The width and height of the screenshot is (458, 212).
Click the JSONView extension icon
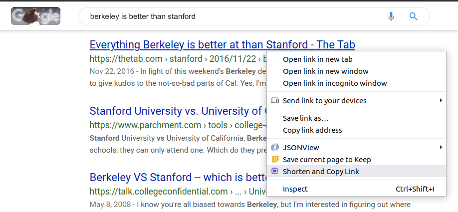coord(274,147)
